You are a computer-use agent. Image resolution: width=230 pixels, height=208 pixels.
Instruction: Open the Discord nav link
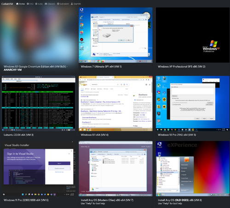tap(50, 4)
